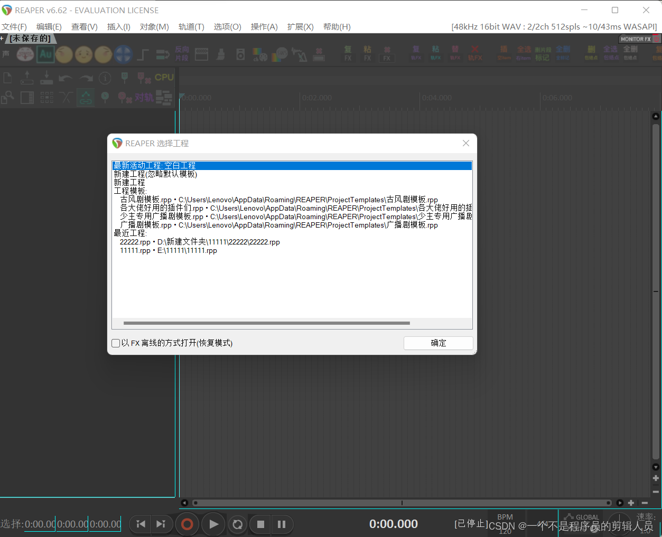Viewport: 662px width, 537px height.
Task: Click the Adobe Audition 'Au' toolbar icon
Action: click(45, 54)
